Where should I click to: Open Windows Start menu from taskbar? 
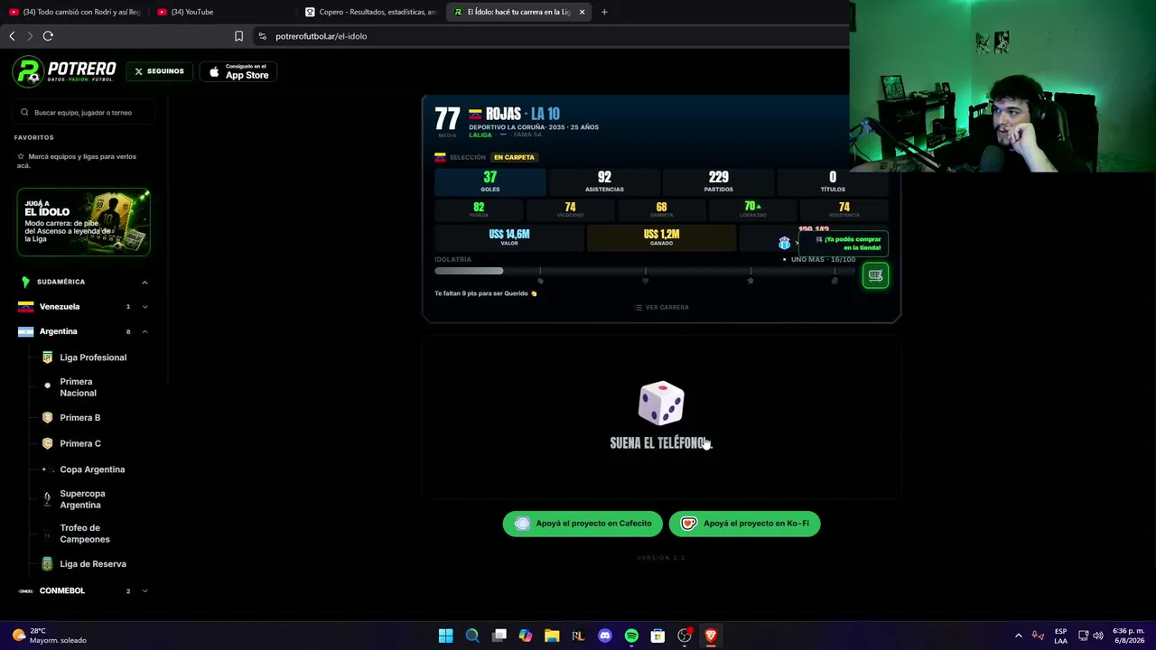[x=445, y=636]
